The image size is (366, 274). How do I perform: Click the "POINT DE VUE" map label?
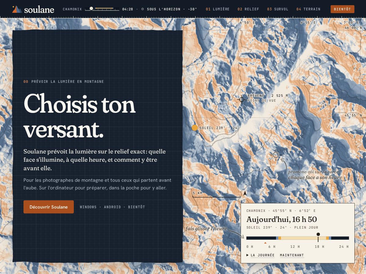262,100
